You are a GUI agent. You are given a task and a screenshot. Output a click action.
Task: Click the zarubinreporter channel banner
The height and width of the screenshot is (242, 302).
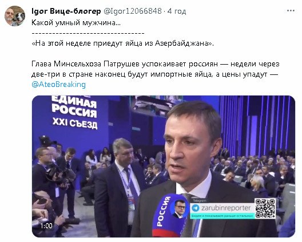click(x=222, y=209)
